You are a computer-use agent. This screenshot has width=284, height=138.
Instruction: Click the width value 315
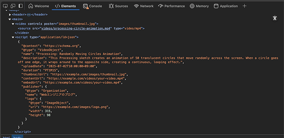click(x=48, y=111)
